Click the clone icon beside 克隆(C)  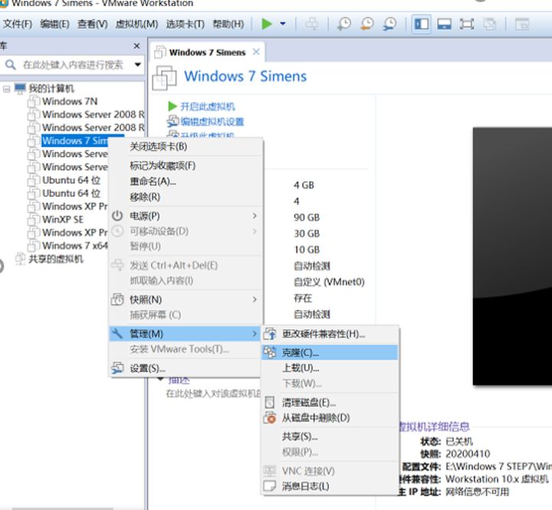point(270,352)
